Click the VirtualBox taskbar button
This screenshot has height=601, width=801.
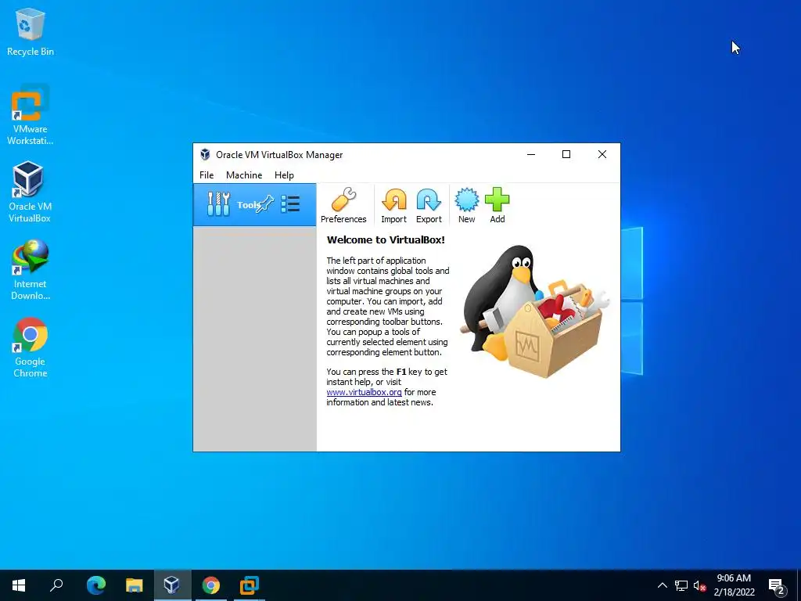(x=172, y=585)
